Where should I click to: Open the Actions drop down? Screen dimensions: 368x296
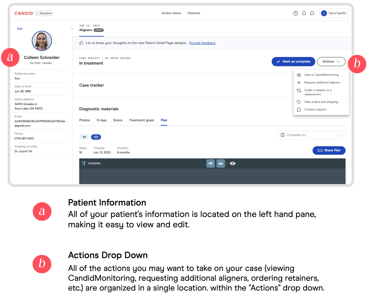(331, 61)
